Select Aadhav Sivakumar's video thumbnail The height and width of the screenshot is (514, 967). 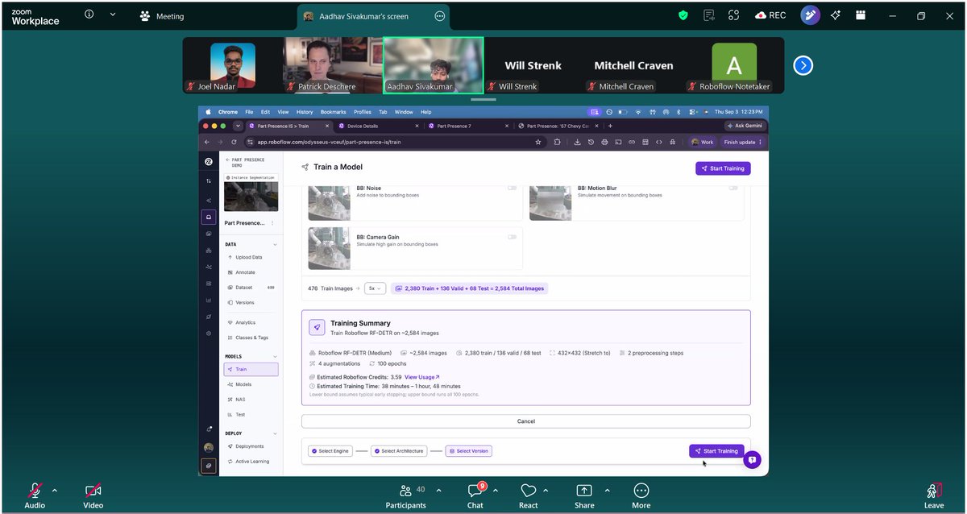click(x=433, y=65)
